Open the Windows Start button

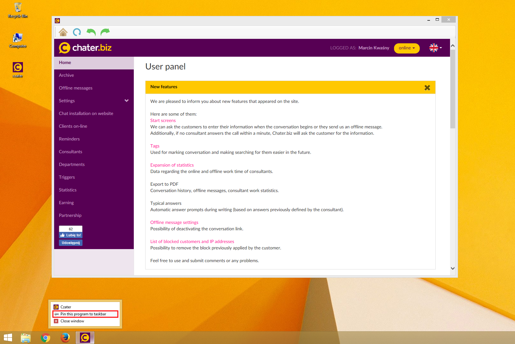[x=8, y=338]
